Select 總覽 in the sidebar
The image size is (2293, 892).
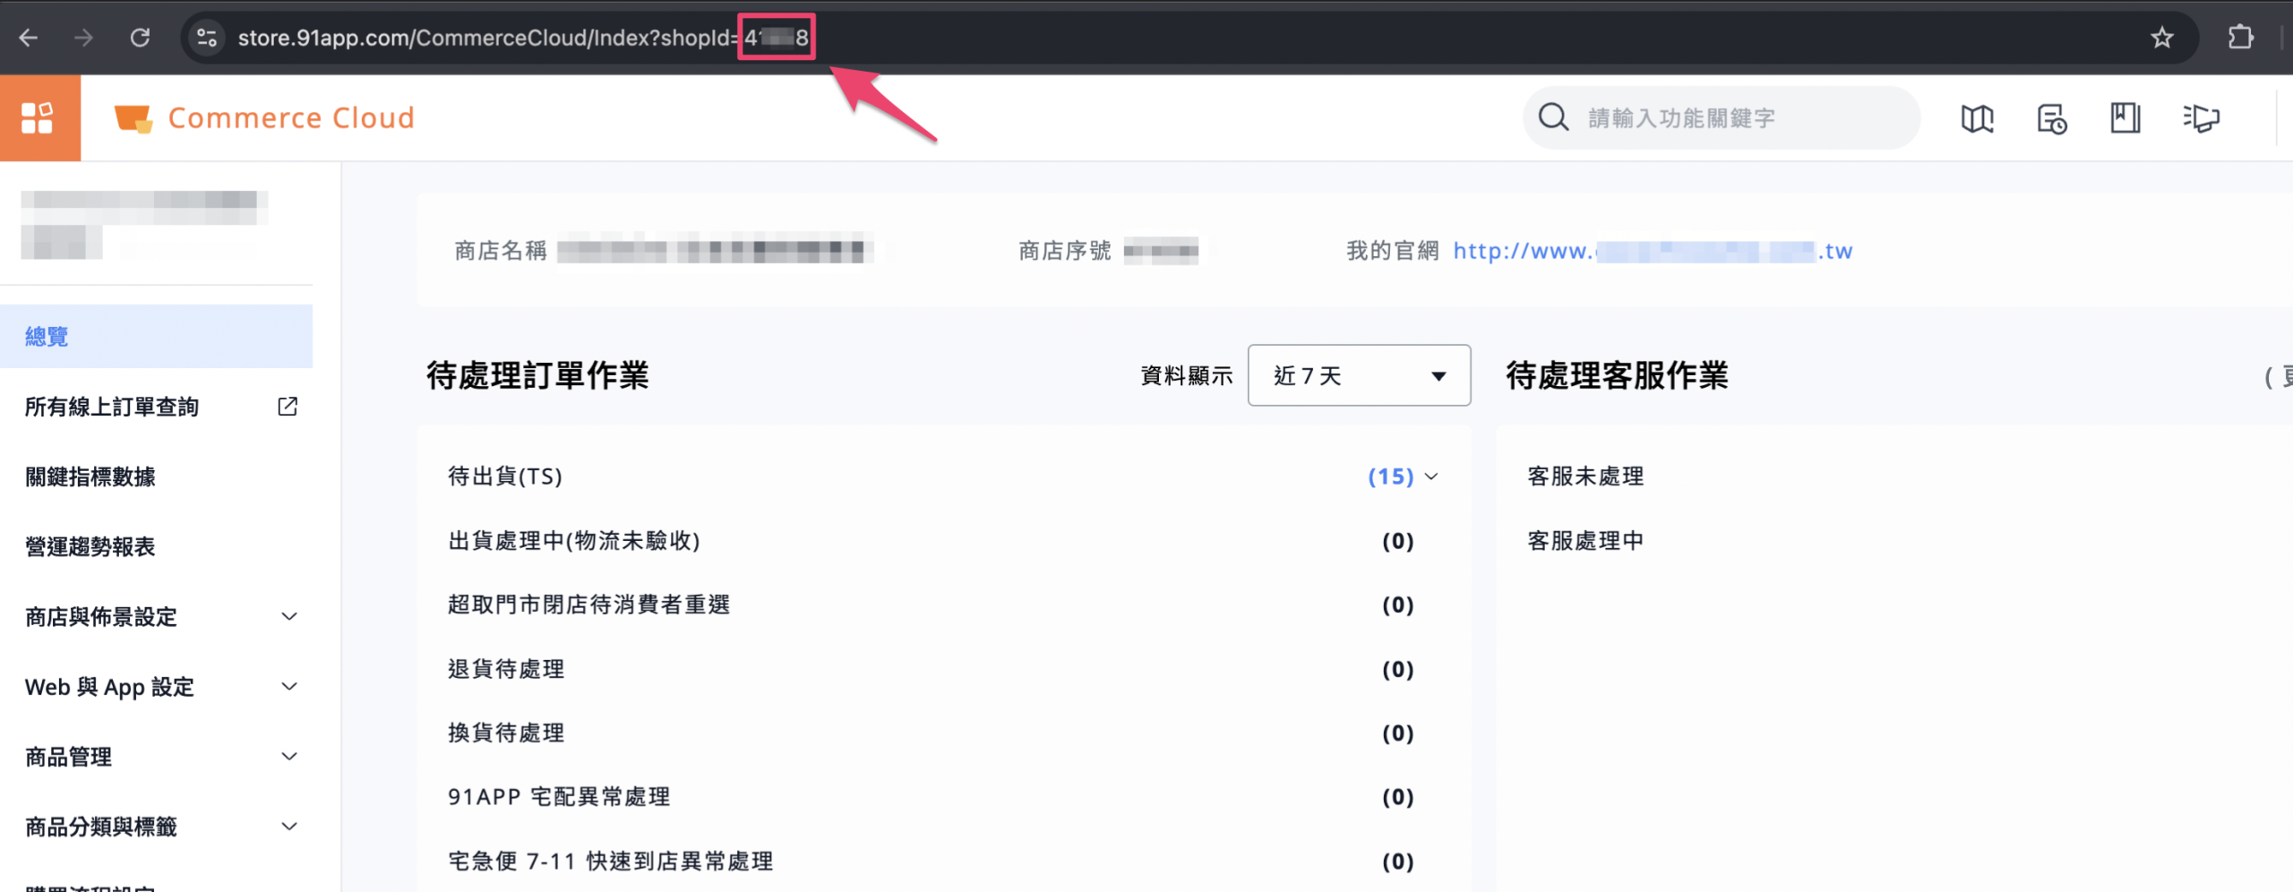click(47, 337)
